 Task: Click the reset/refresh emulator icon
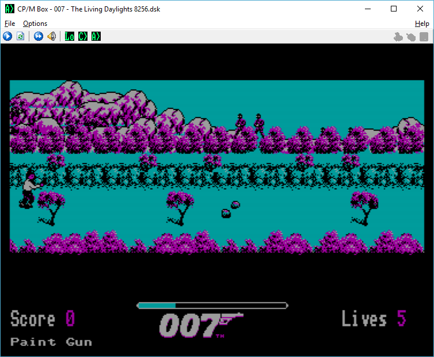coord(21,36)
